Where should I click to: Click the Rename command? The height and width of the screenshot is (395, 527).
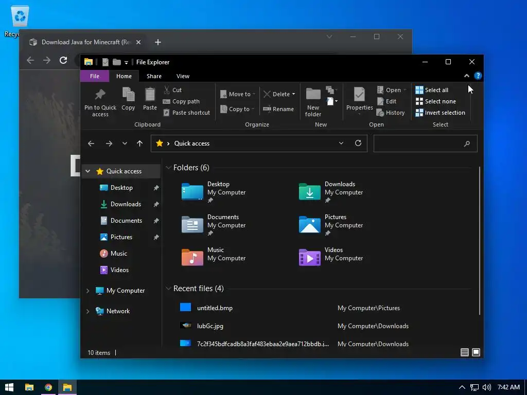point(278,109)
